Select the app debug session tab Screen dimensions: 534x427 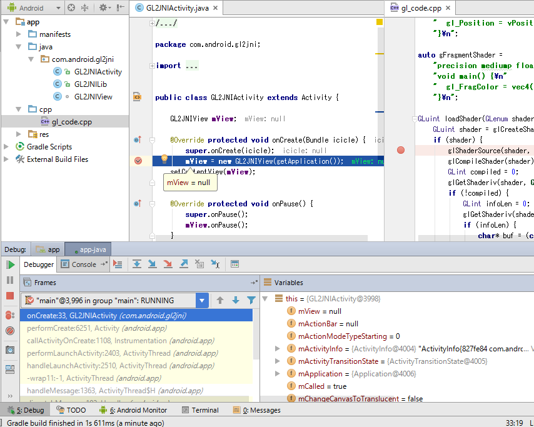(x=48, y=249)
